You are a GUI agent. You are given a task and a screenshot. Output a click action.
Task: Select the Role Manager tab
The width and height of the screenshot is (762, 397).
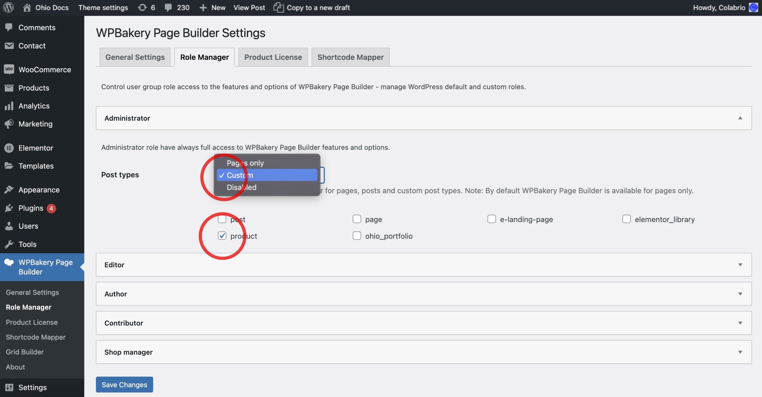coord(204,57)
